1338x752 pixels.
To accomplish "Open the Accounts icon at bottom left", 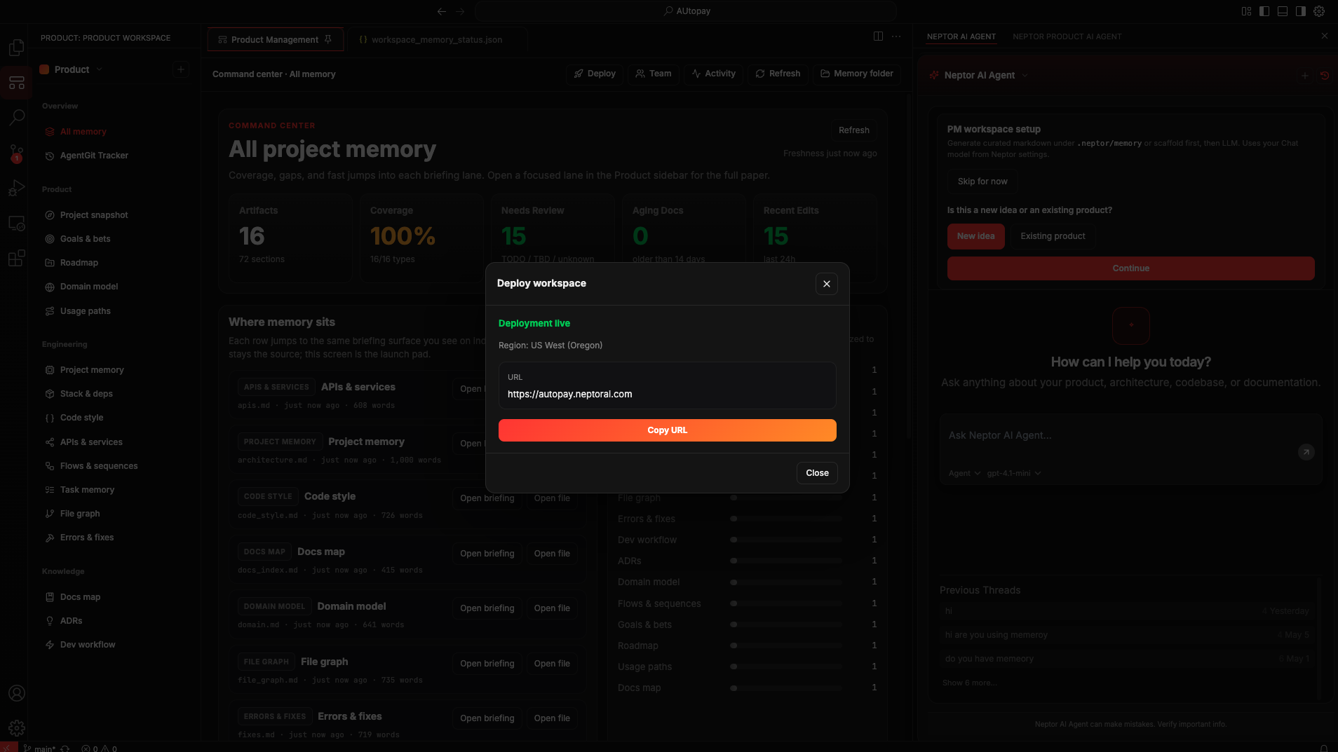I will coord(16,693).
